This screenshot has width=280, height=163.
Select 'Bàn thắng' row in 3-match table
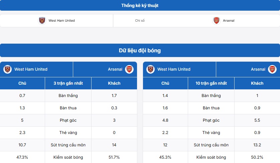(x=68, y=95)
